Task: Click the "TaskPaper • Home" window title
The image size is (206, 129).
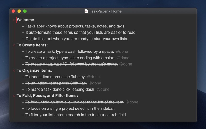Action: (105, 11)
